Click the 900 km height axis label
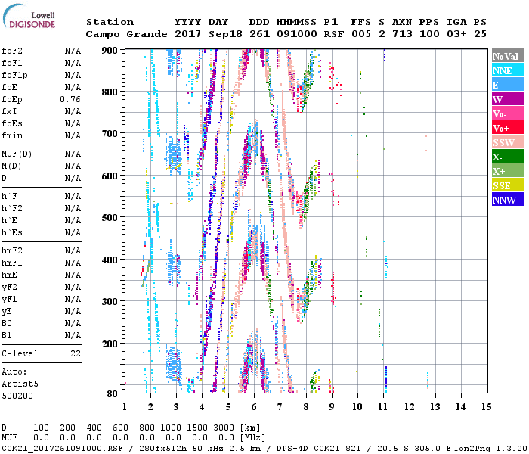The width and height of the screenshot is (529, 454). click(x=110, y=50)
